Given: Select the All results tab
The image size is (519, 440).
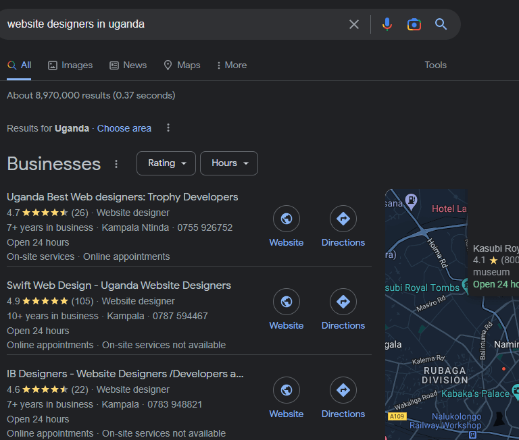Looking at the screenshot, I should [x=19, y=65].
